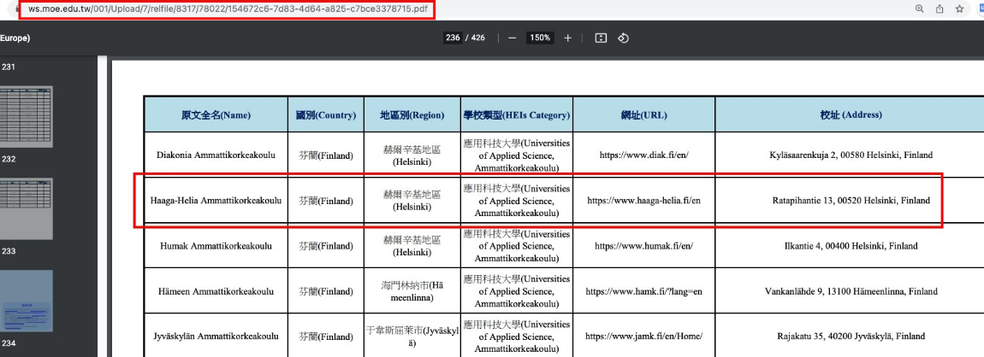Click the fit to page icon
Viewport: 984px width, 357px height.
point(601,38)
